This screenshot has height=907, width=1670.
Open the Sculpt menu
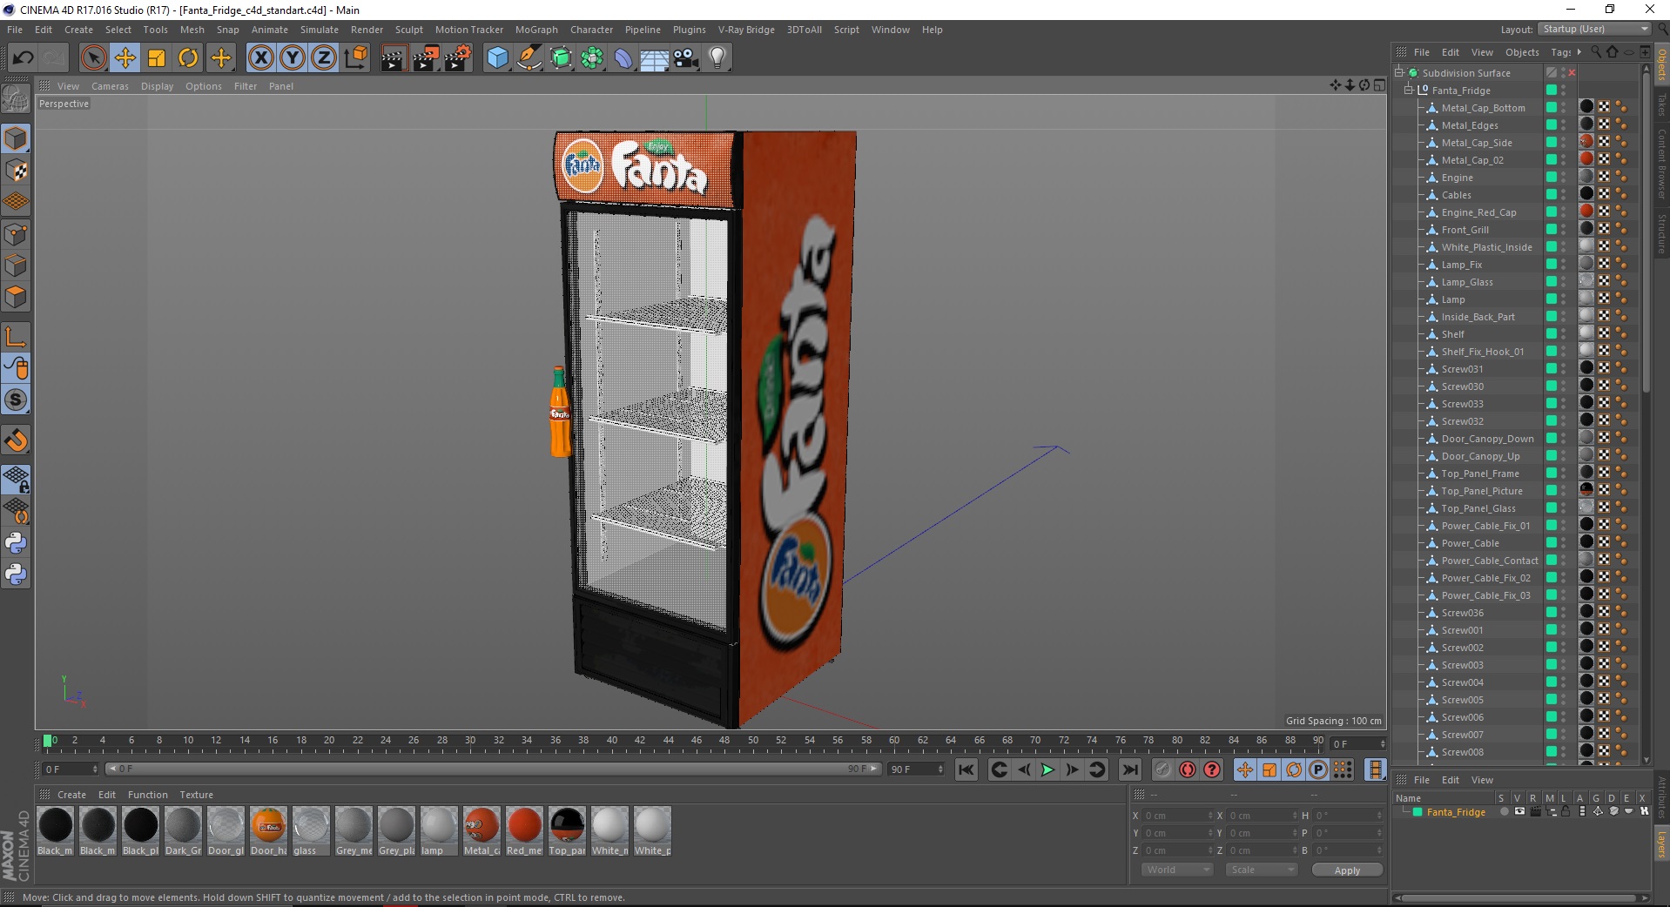click(409, 30)
